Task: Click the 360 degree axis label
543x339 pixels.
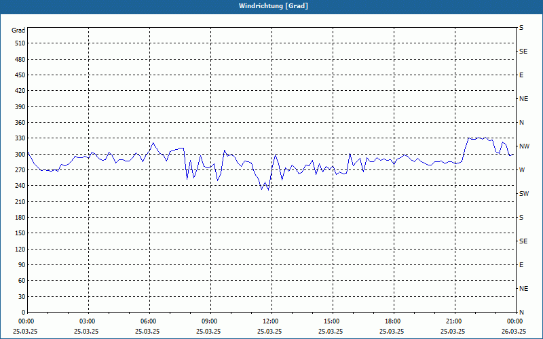Action: pyautogui.click(x=20, y=123)
